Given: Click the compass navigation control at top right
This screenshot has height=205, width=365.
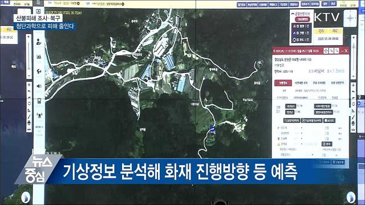Looking at the screenshot, I should (x=350, y=18).
